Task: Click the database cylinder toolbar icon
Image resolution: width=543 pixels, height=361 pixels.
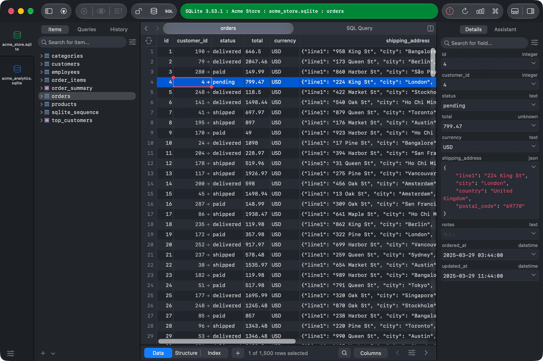Action: [154, 11]
